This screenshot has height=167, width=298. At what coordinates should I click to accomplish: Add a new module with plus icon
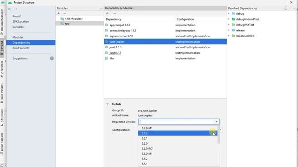(59, 13)
